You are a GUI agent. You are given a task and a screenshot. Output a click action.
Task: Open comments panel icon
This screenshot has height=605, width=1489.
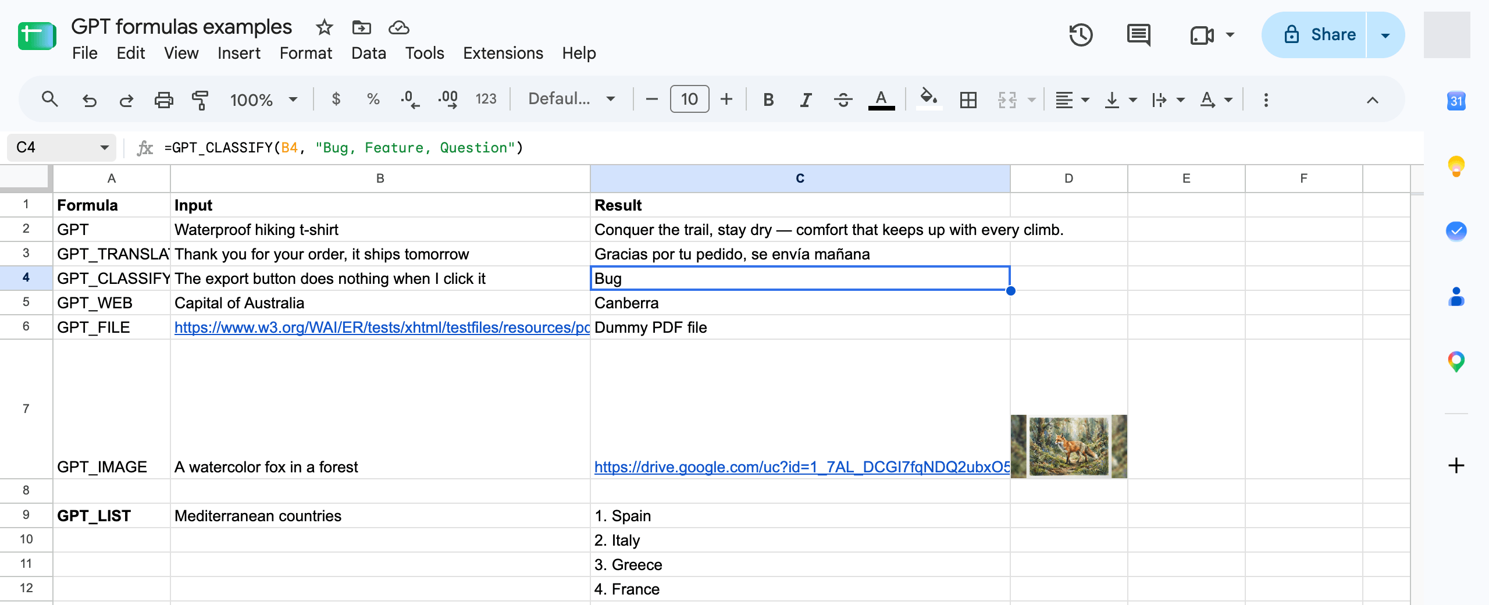coord(1138,35)
